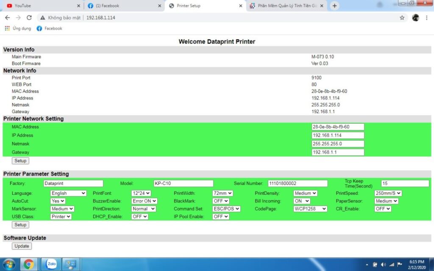Open the BlackMark dropdown

tap(220, 201)
